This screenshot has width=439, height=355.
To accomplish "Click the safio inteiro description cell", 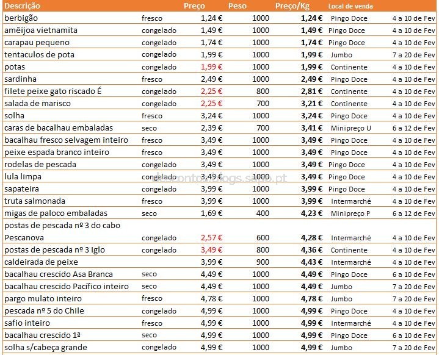I will coord(27,323).
